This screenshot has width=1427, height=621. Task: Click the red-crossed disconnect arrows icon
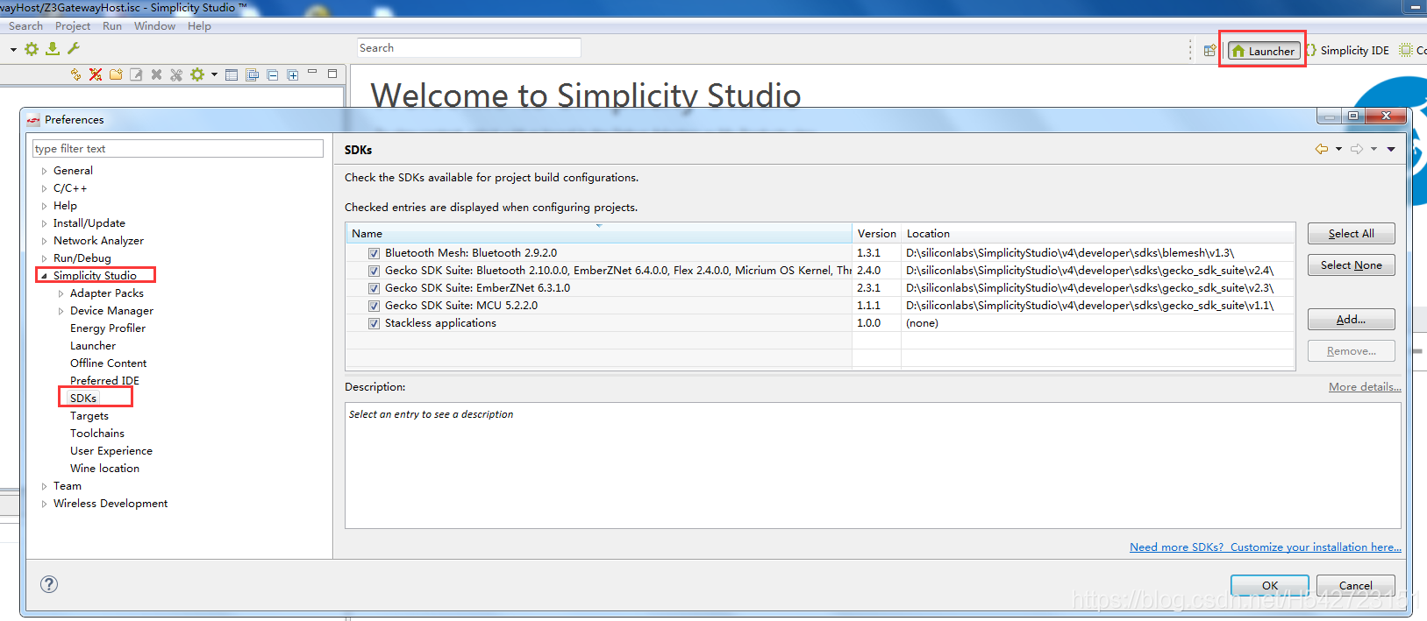coord(96,74)
